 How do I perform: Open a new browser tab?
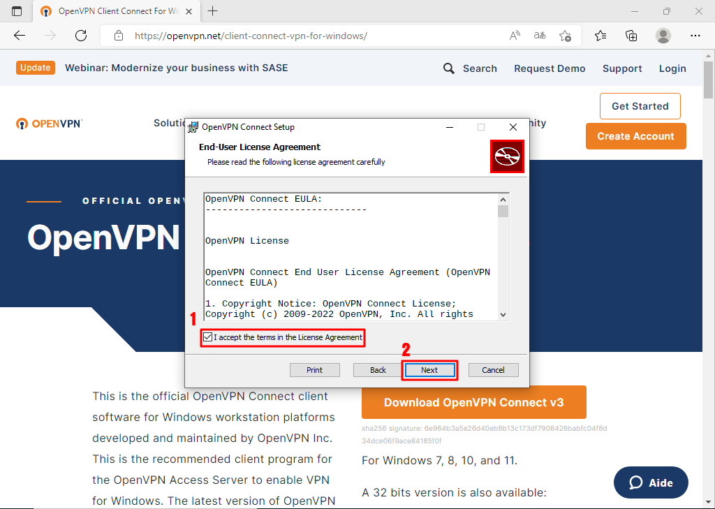pos(213,11)
